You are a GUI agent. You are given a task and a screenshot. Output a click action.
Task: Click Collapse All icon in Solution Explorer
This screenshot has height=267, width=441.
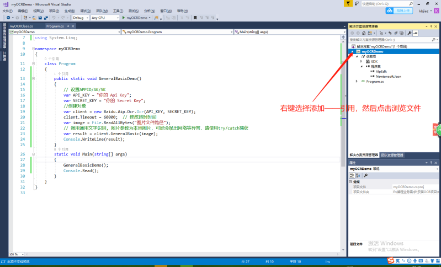396,33
